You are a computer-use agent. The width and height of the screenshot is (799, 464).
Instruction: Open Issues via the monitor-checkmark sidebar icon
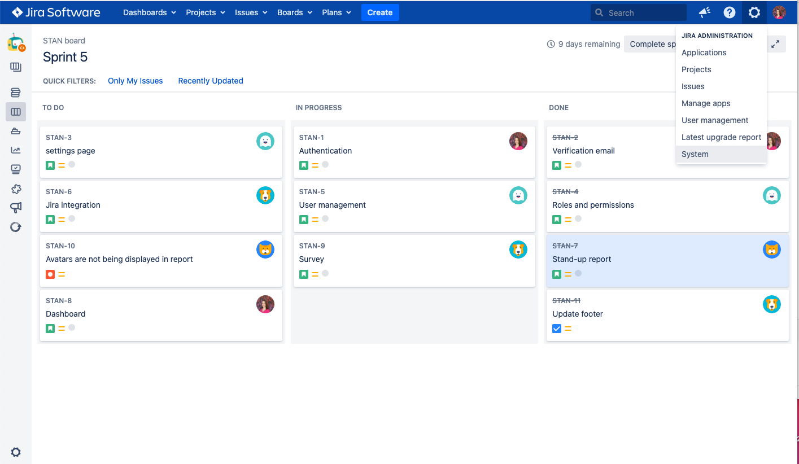click(x=16, y=169)
